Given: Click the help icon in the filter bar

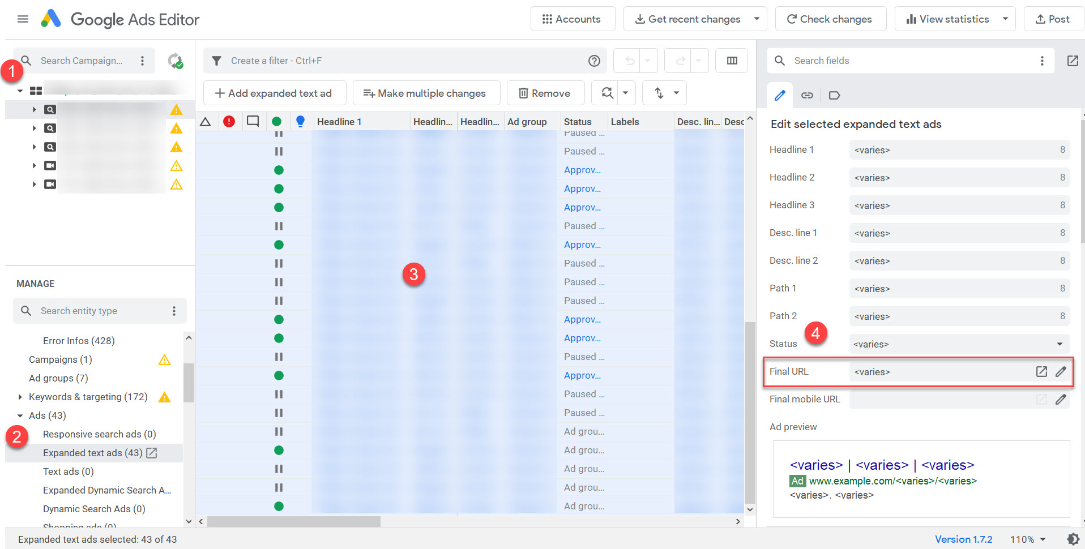Looking at the screenshot, I should pyautogui.click(x=594, y=60).
